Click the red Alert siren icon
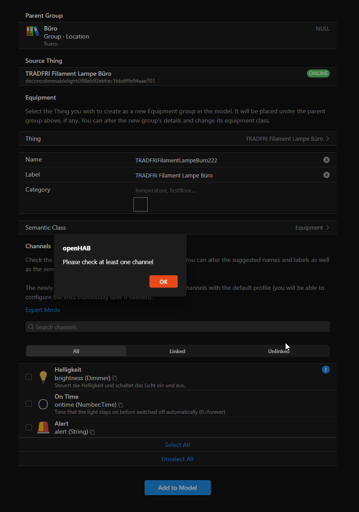Image resolution: width=359 pixels, height=512 pixels. click(x=43, y=427)
